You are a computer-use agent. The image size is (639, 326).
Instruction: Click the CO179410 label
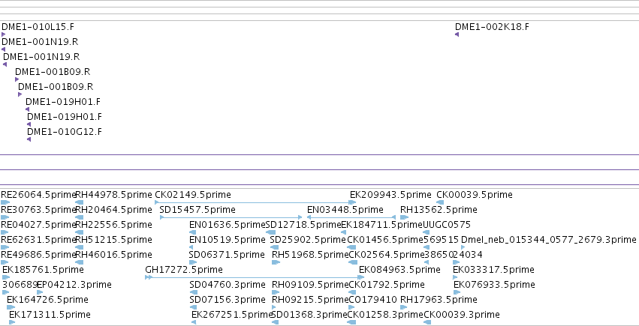tap(373, 300)
